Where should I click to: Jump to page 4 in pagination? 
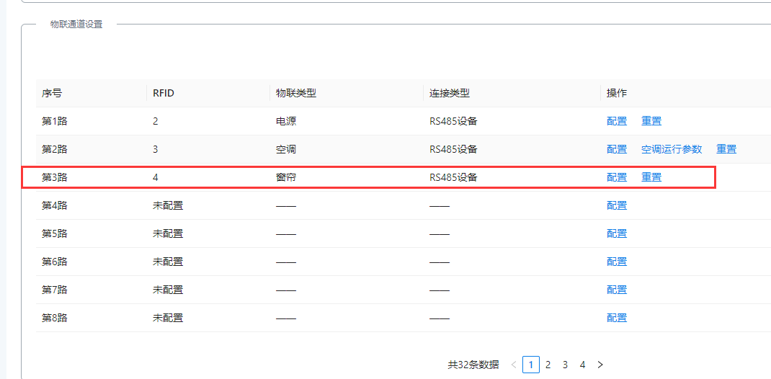click(583, 365)
